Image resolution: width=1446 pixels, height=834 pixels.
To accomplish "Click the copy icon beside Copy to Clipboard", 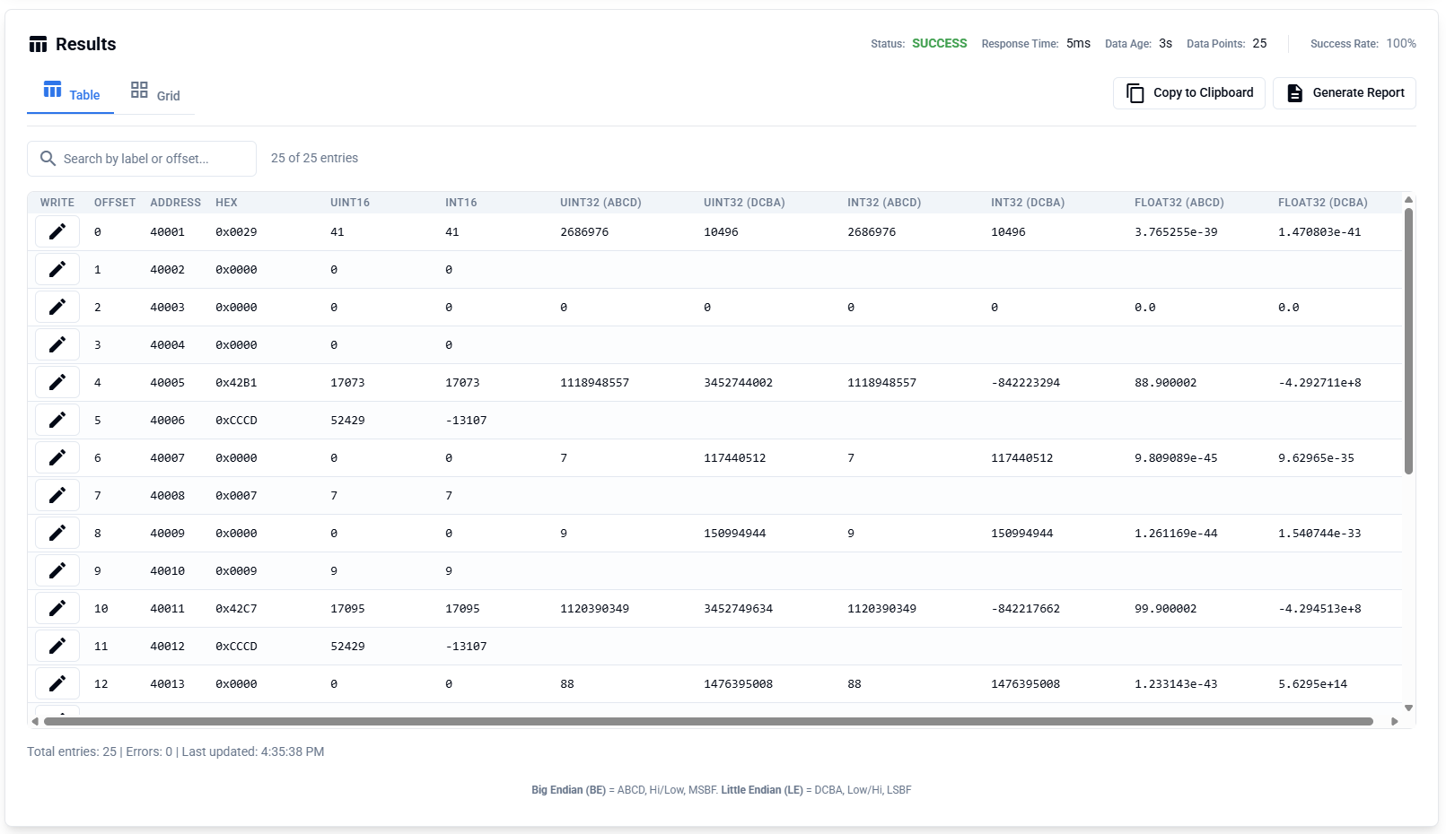I will coord(1134,92).
